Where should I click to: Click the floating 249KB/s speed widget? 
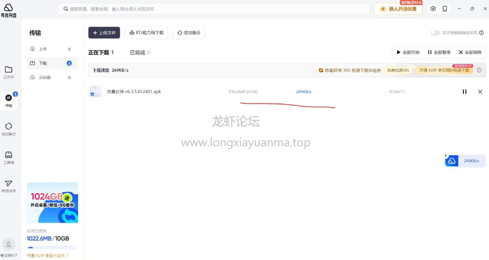[x=465, y=161]
